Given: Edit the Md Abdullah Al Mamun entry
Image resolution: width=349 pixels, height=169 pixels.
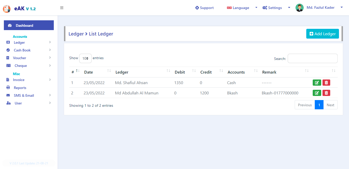Looking at the screenshot, I should [x=317, y=93].
